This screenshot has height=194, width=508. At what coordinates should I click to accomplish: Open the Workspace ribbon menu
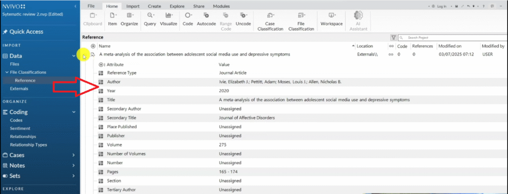coord(331,19)
